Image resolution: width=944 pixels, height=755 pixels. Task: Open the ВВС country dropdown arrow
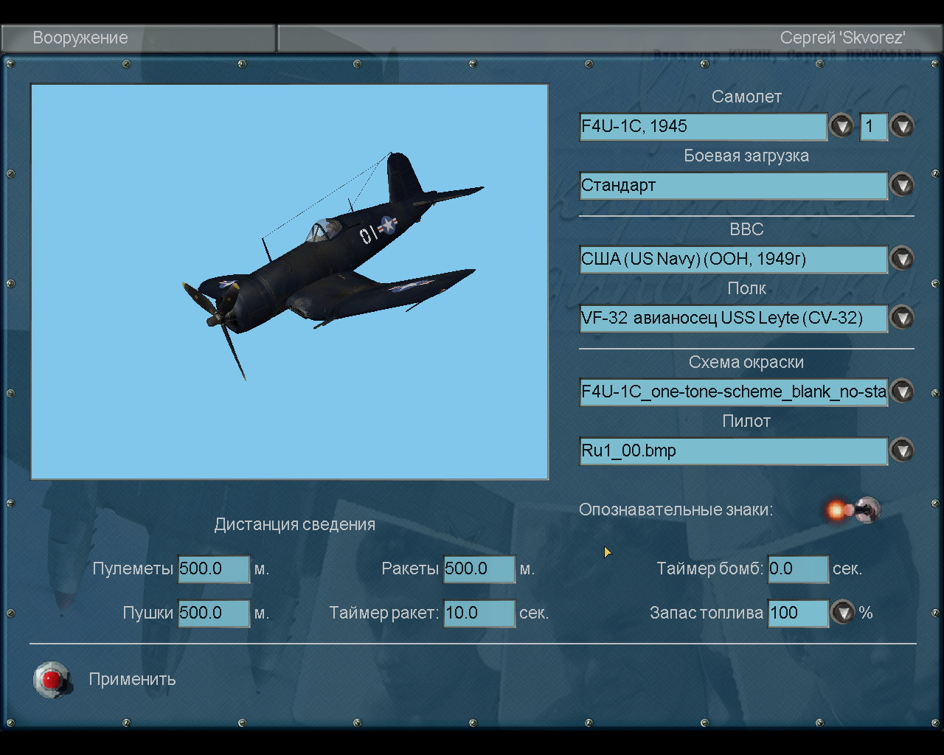(x=902, y=259)
